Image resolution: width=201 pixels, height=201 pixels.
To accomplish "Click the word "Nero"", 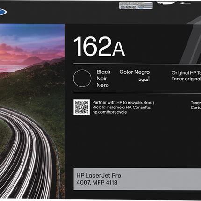I will (x=102, y=85).
